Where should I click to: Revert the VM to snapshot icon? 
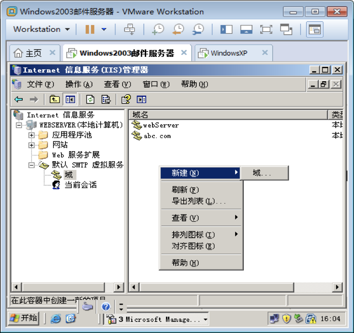[178, 29]
